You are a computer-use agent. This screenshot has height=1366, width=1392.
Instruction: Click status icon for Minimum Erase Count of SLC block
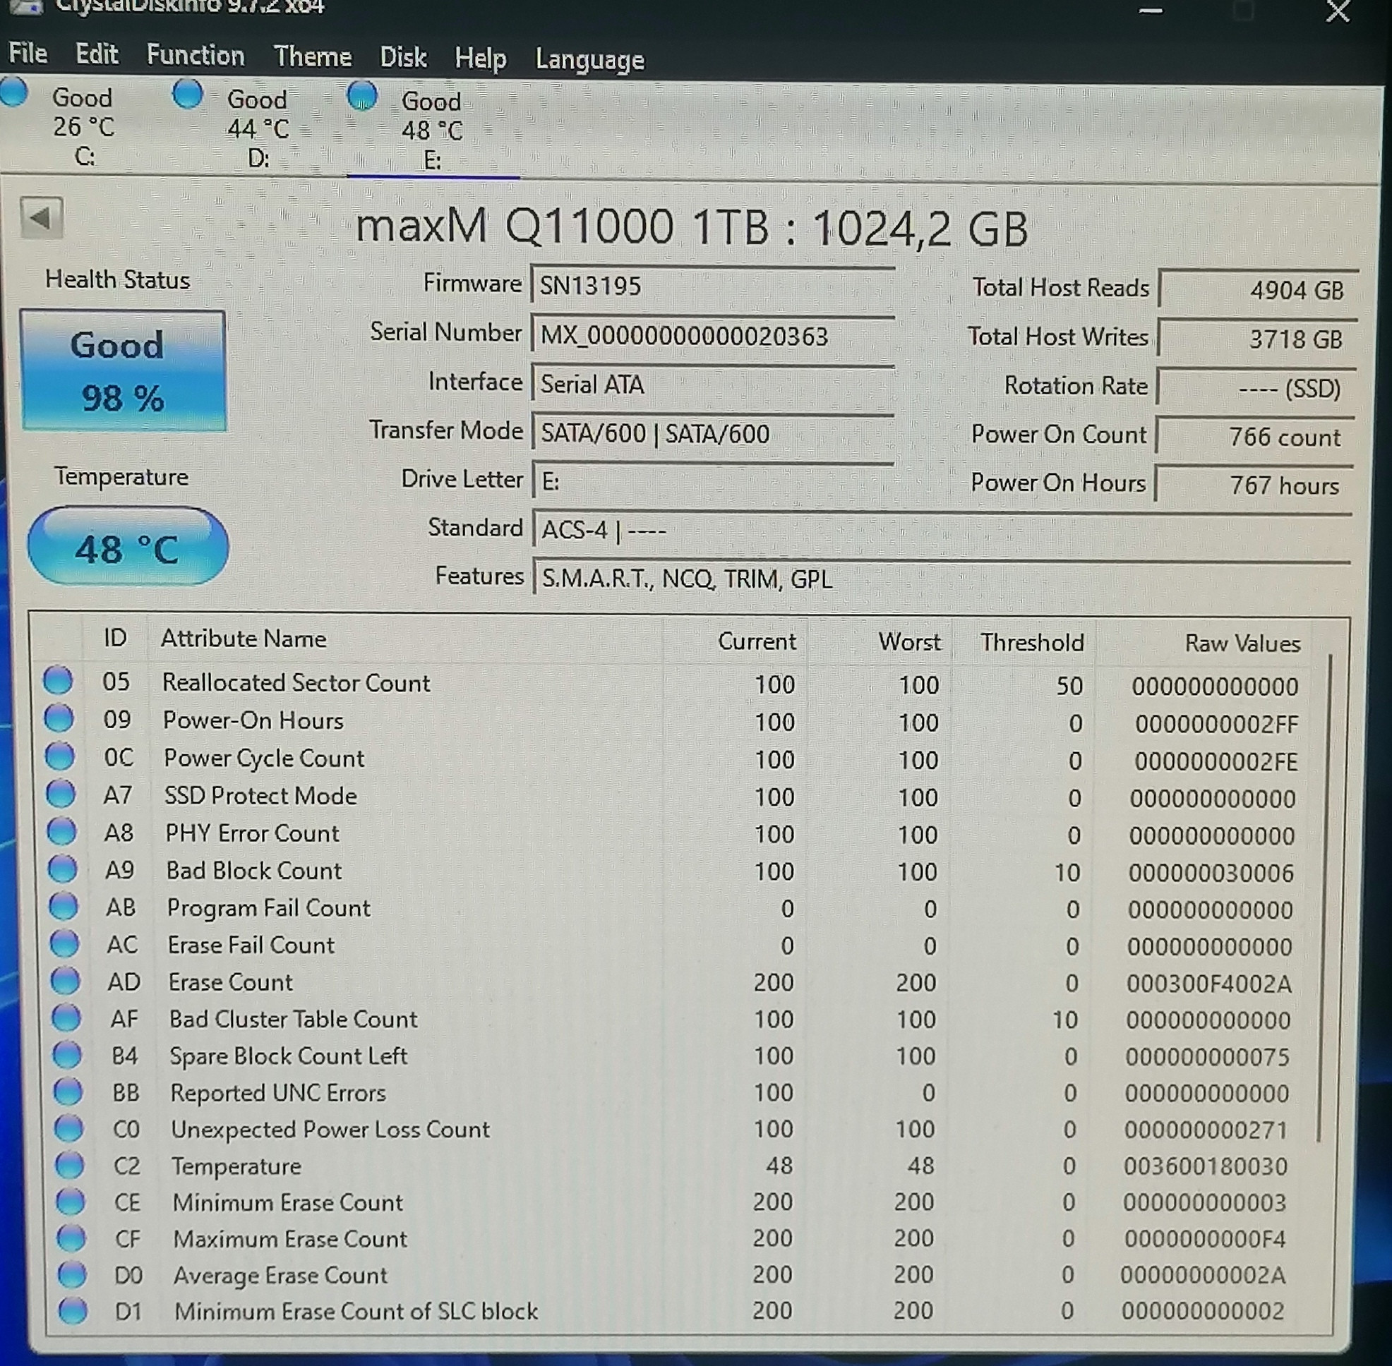(73, 1312)
